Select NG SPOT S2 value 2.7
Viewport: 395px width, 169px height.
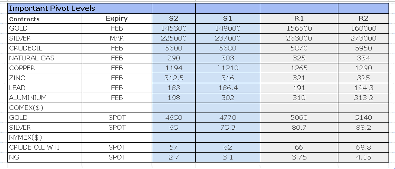[174, 157]
